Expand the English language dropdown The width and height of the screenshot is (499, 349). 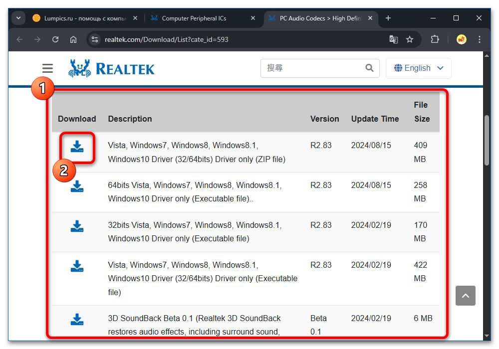tap(419, 68)
